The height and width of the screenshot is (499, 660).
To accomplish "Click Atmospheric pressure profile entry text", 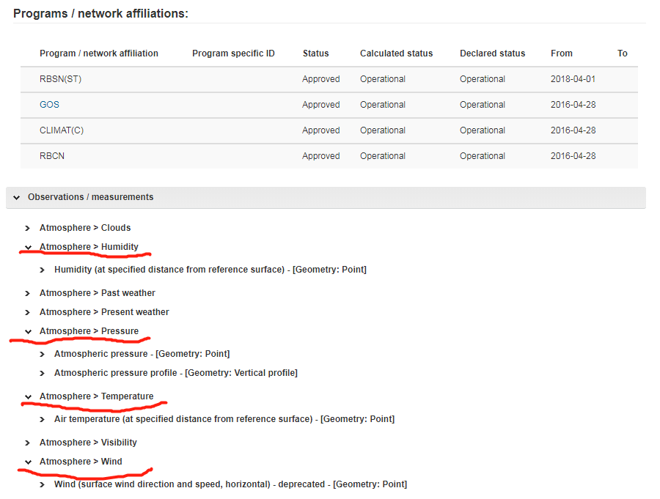I will 176,373.
